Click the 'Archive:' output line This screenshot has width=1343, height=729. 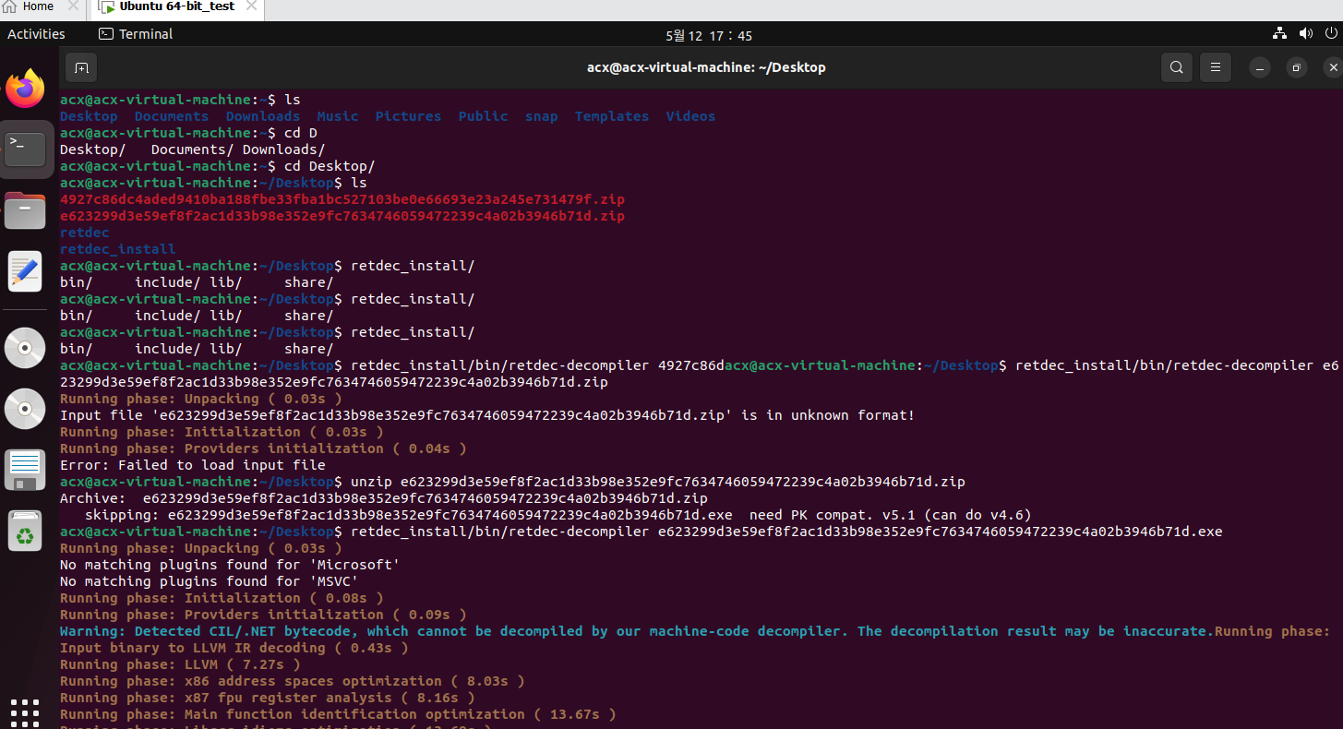coord(384,498)
